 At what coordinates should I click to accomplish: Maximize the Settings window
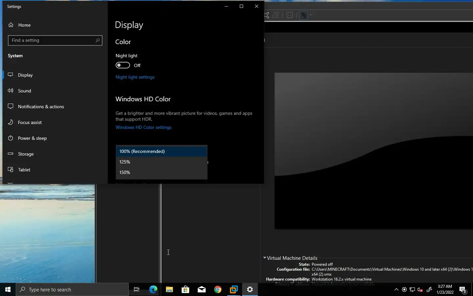point(241,6)
